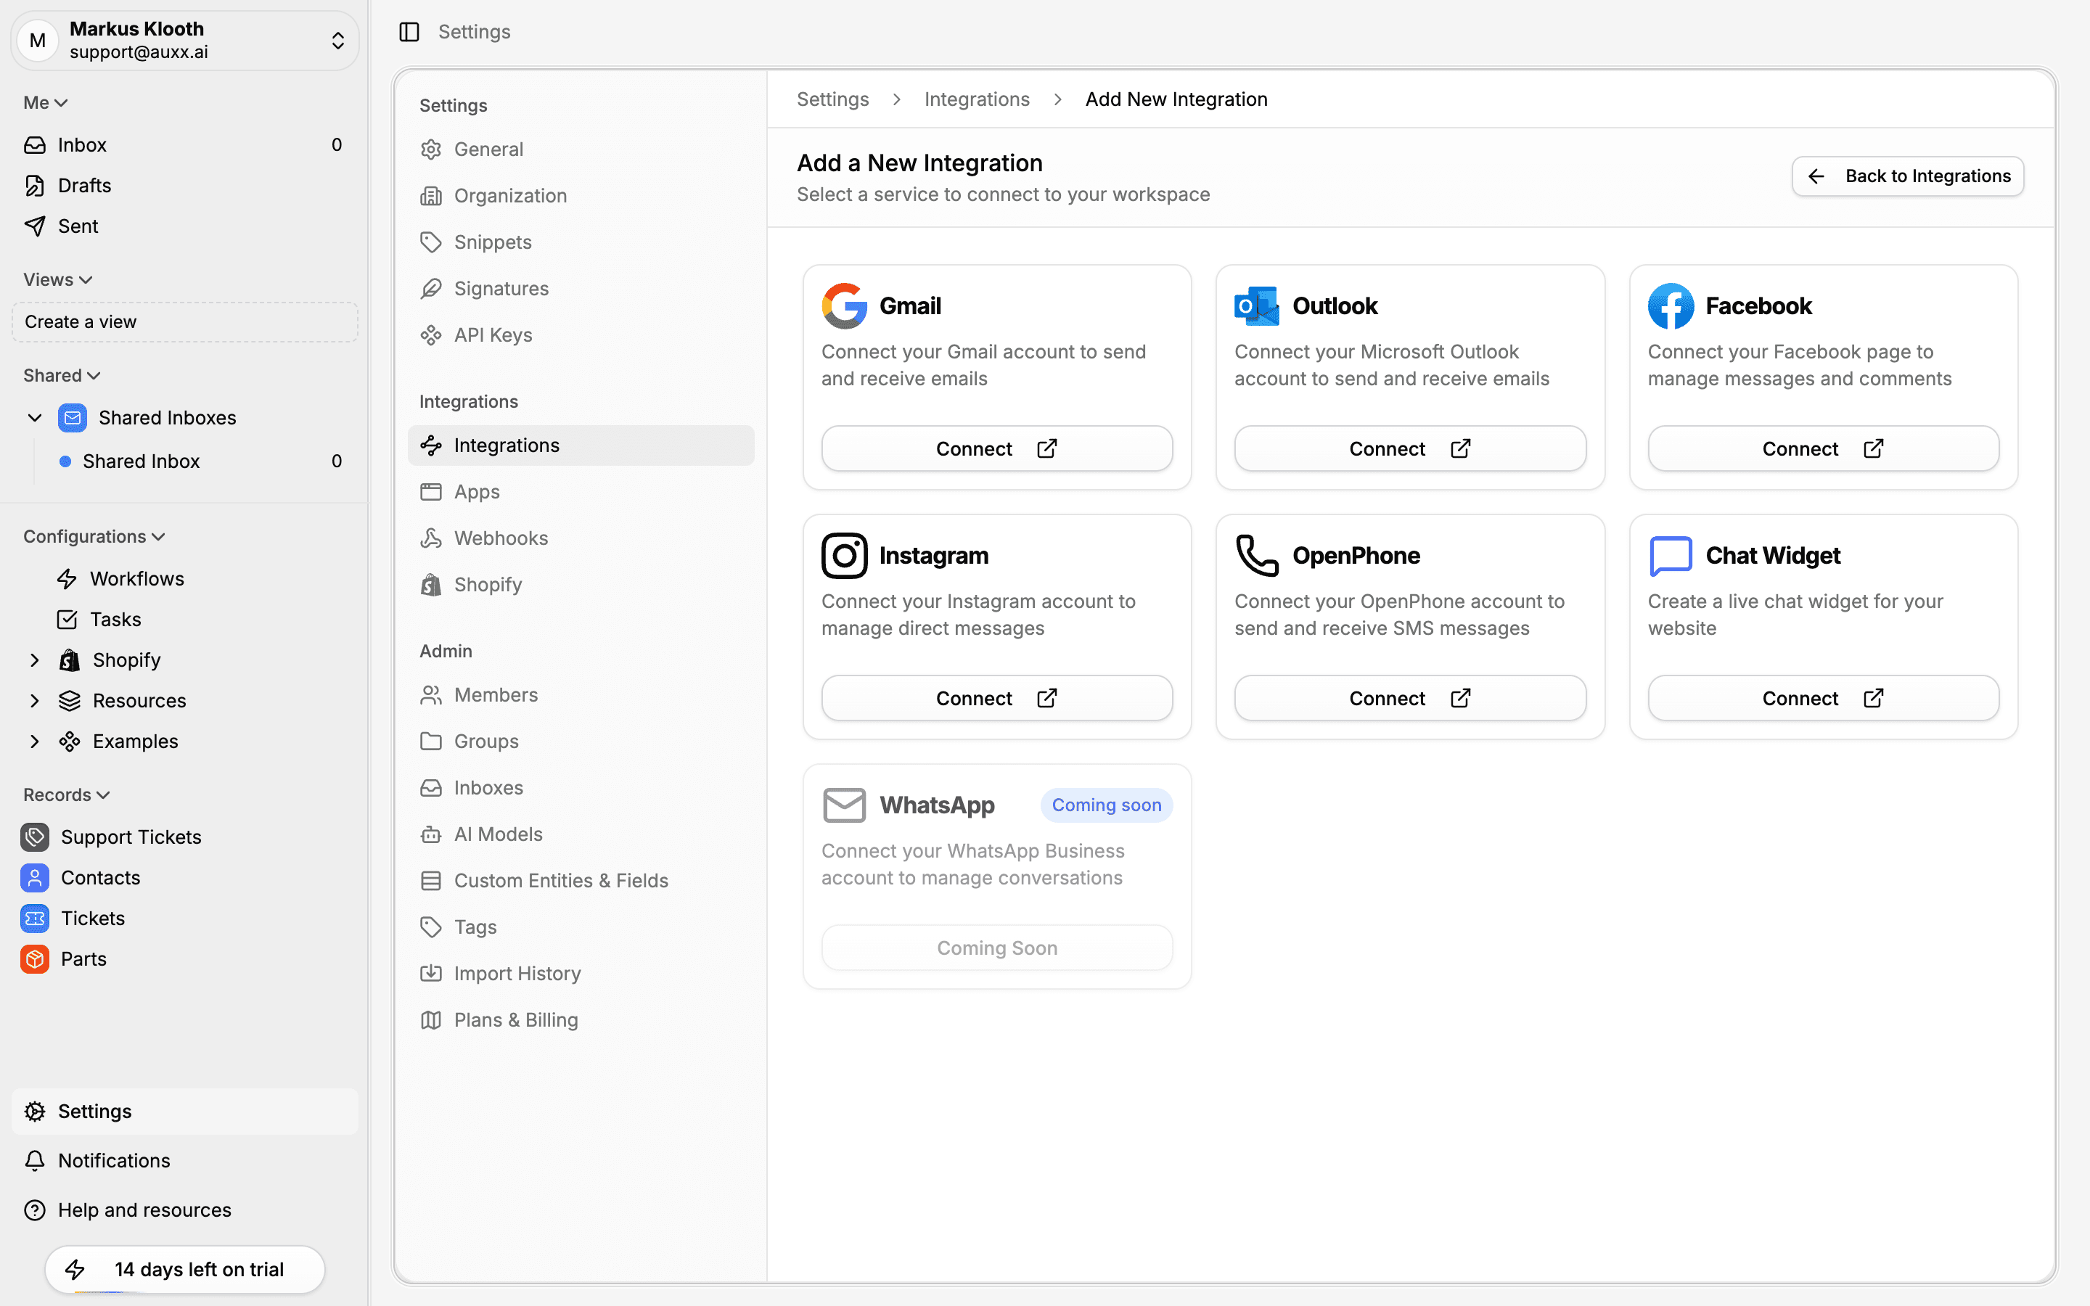Viewport: 2090px width, 1306px height.
Task: Click Create a view
Action: click(184, 322)
